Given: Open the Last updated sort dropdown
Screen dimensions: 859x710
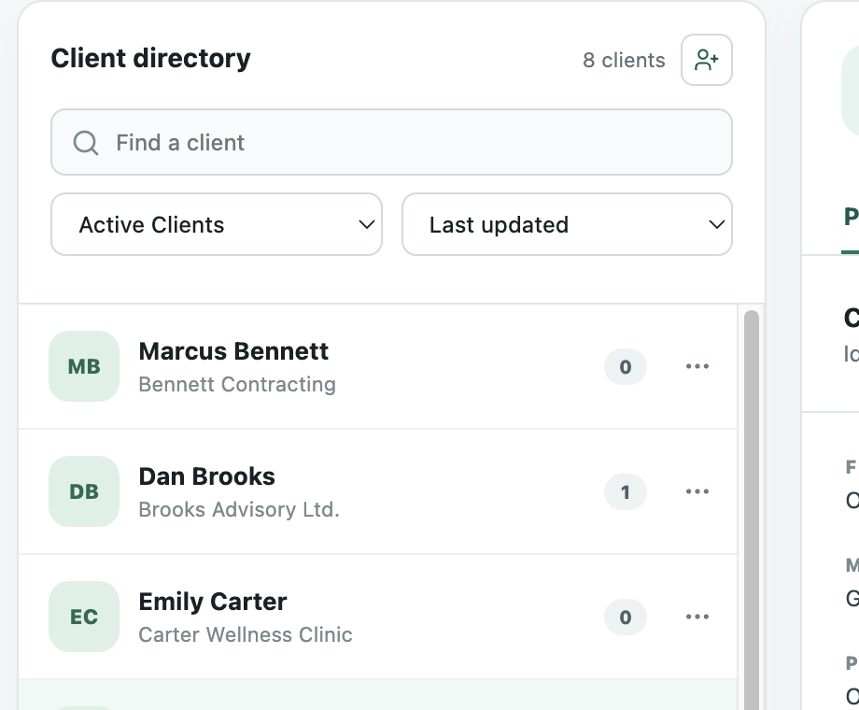Looking at the screenshot, I should pyautogui.click(x=567, y=224).
